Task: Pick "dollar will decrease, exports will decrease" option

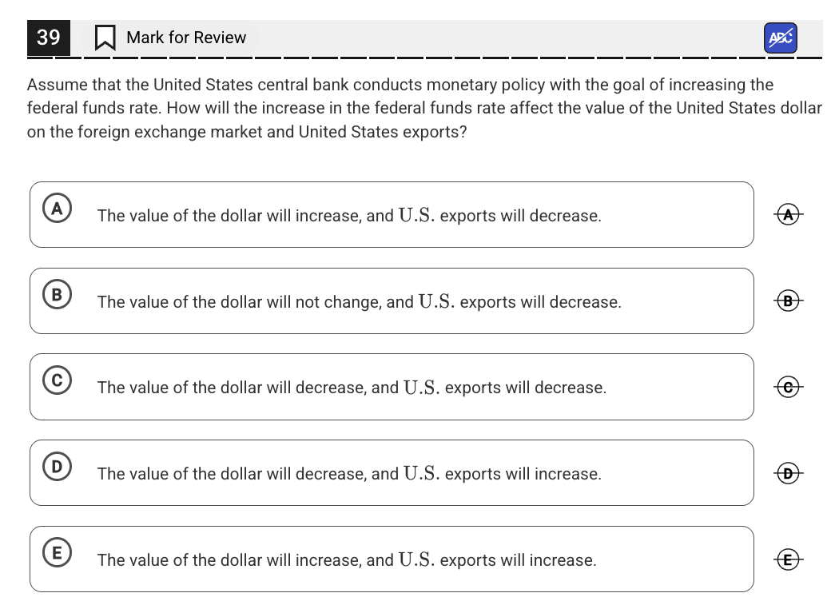Action: click(352, 388)
